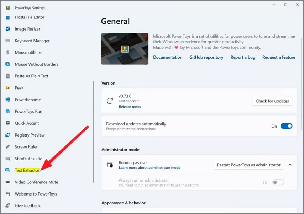Click the Peek magnifier icon

(x=7, y=88)
